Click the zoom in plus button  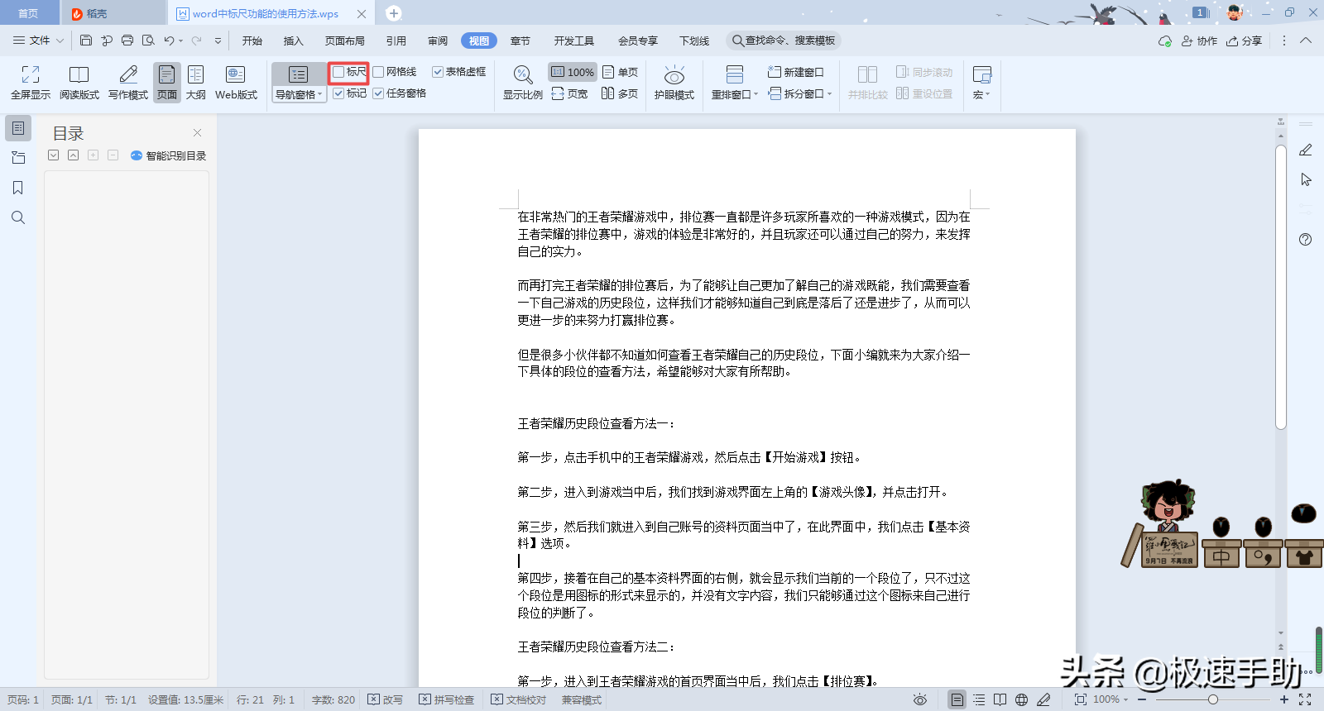tap(1284, 699)
